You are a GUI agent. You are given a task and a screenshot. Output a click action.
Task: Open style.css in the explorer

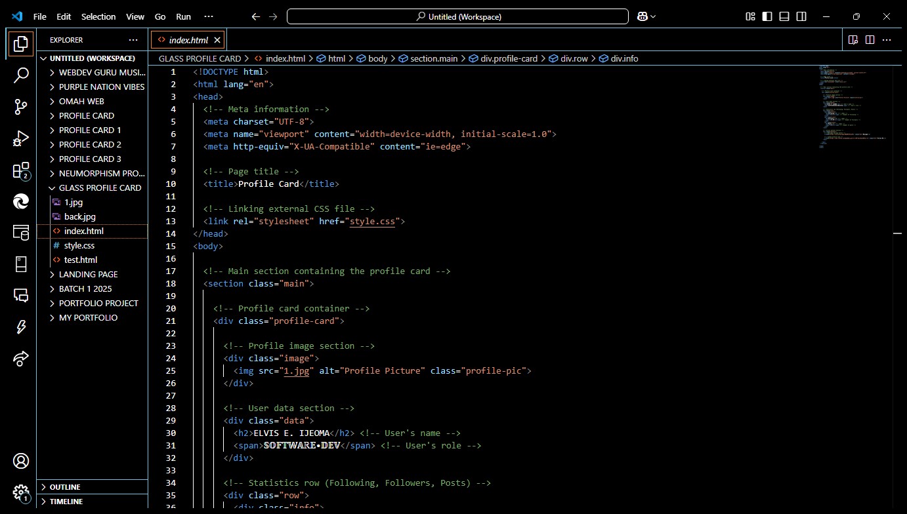pos(79,245)
